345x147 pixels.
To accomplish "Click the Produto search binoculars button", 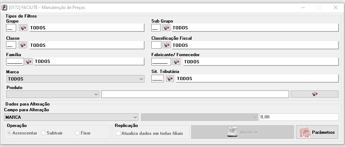I will click(x=315, y=94).
